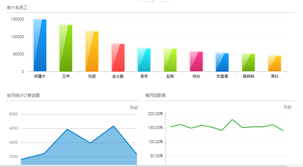303x167 pixels.
Task: Click the 郑建杰 axis label under the bar chart
Action: click(40, 76)
